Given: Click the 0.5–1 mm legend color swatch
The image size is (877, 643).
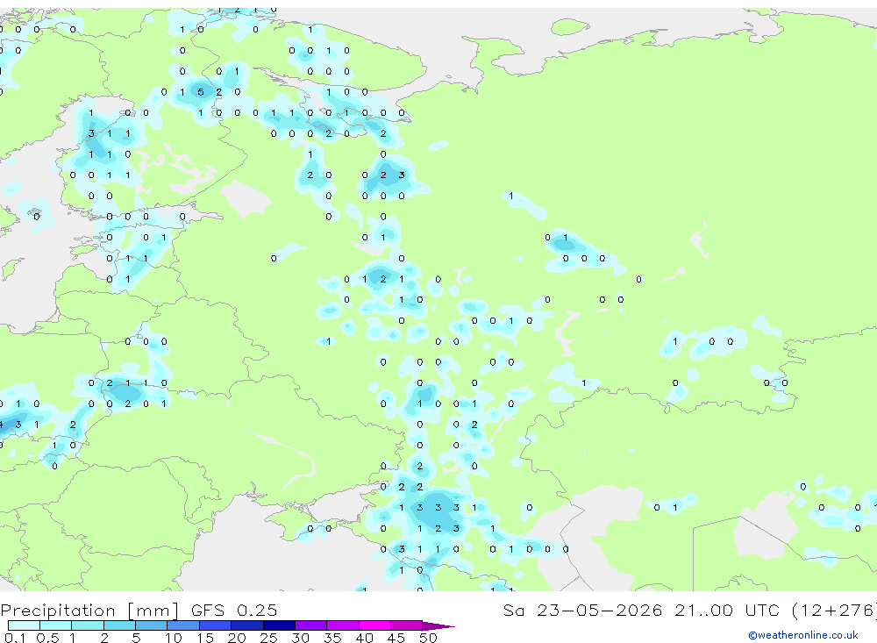Looking at the screenshot, I should point(56,625).
